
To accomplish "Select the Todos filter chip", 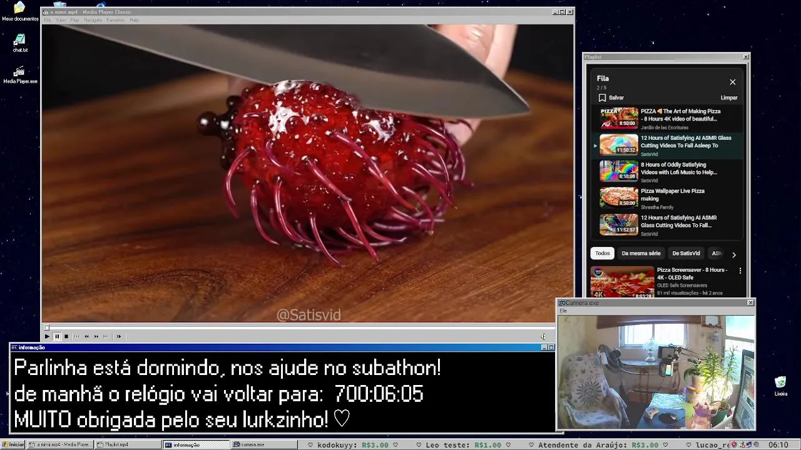I will pos(602,253).
